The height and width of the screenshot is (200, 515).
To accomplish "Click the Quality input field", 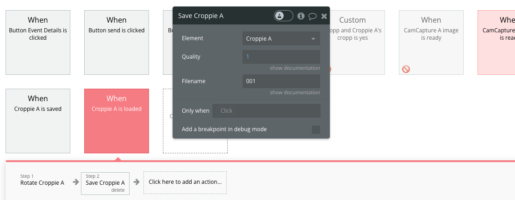I will [281, 57].
